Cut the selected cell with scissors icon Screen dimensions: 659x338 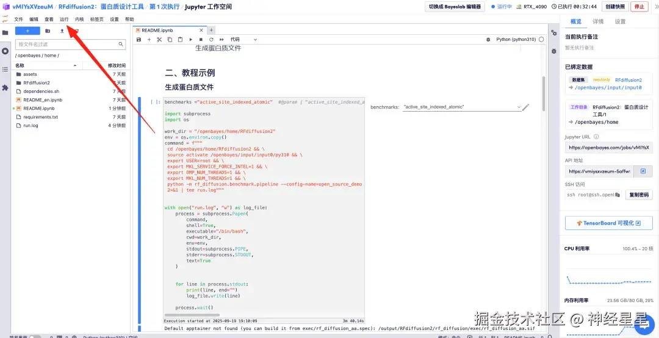[x=159, y=40]
